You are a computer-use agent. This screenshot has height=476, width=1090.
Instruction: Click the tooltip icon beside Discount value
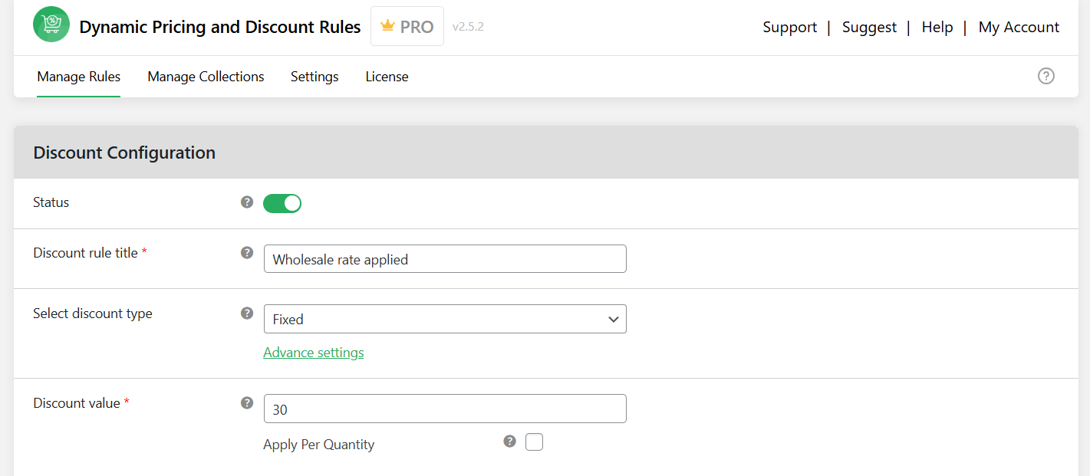(x=246, y=402)
